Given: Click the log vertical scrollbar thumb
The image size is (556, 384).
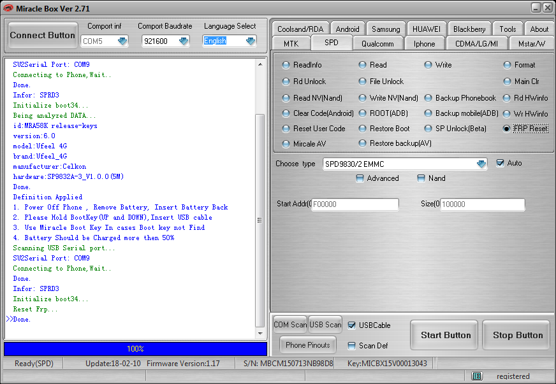Looking at the screenshot, I should click(x=260, y=220).
